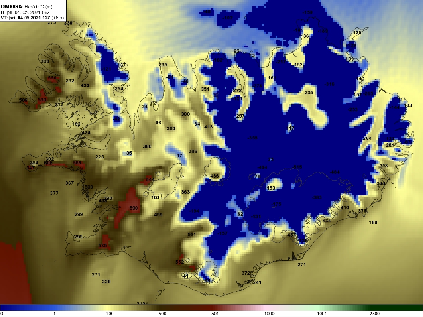This screenshot has height=317, width=423.
Task: Click the 569 height value
Action: [x=77, y=163]
